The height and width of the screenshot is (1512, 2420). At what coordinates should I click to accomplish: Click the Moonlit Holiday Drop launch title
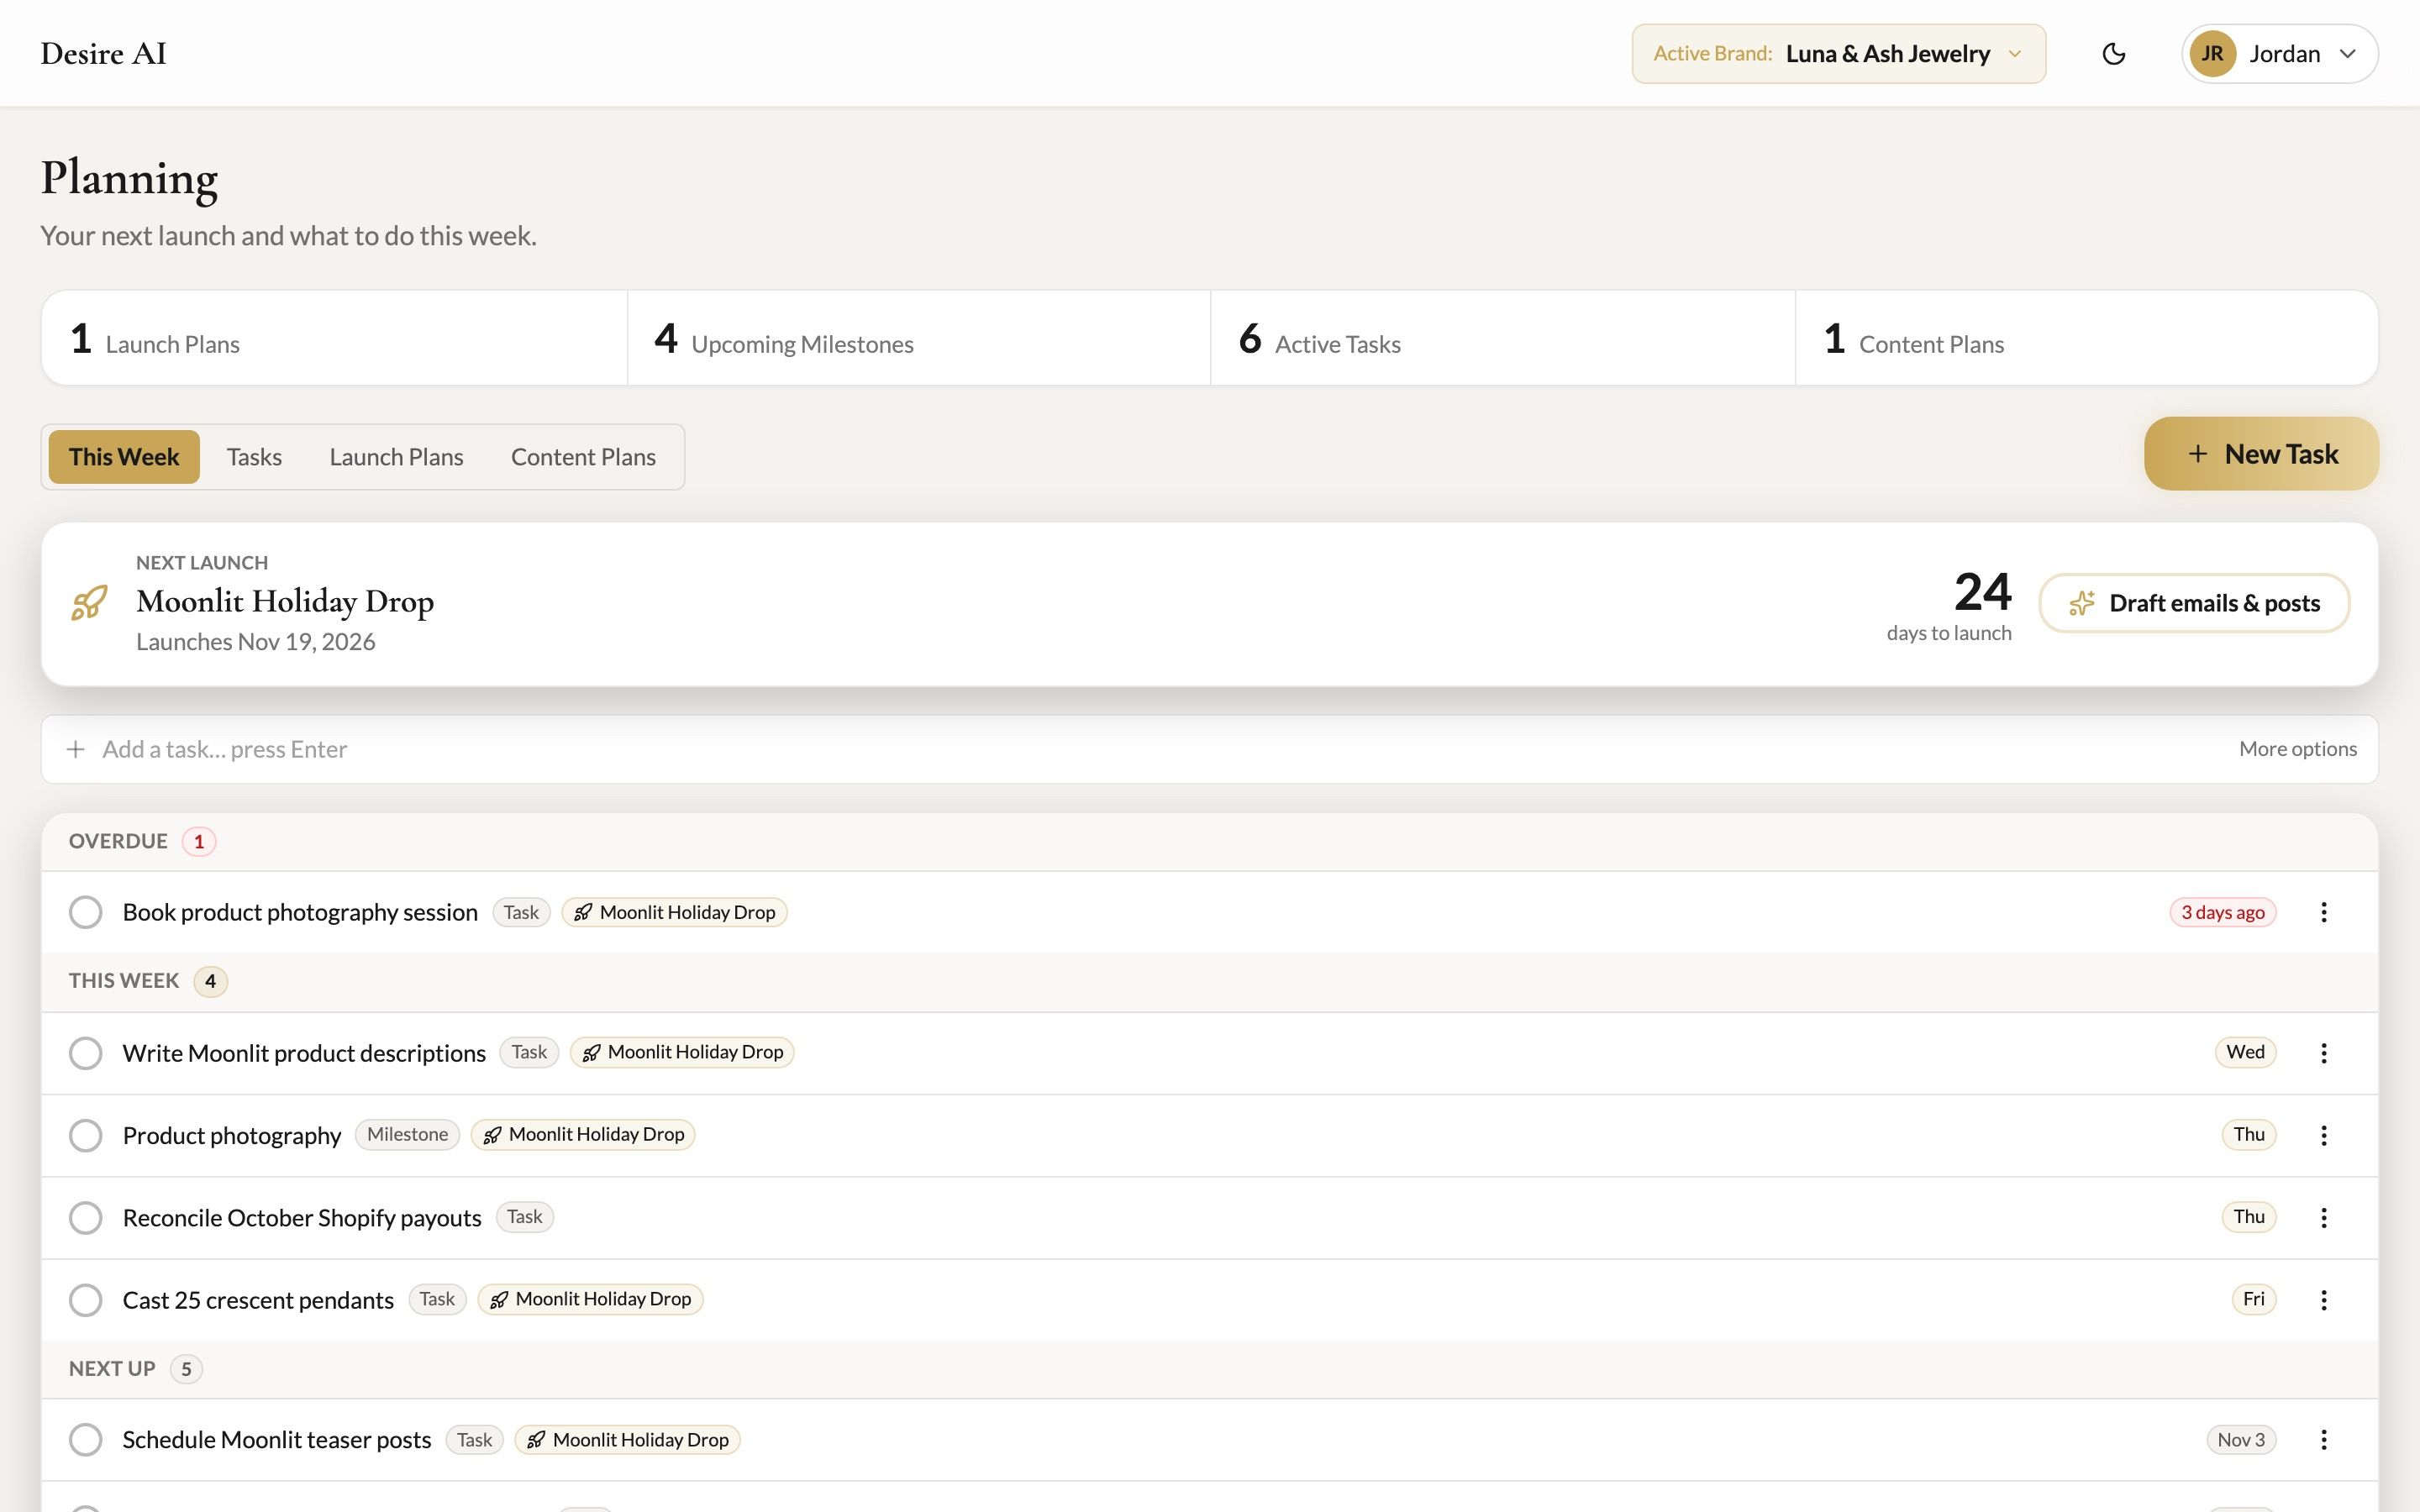pos(285,601)
